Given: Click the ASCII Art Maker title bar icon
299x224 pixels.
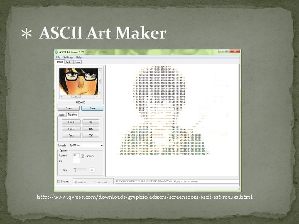Looking at the screenshot, I should point(56,52).
